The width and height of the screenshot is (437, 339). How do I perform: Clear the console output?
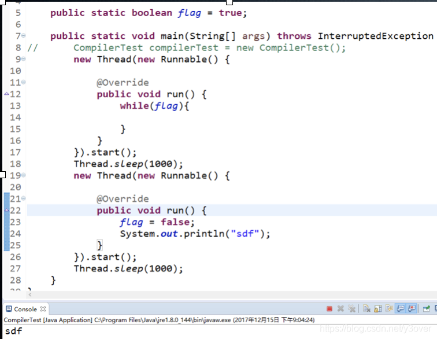(366, 308)
